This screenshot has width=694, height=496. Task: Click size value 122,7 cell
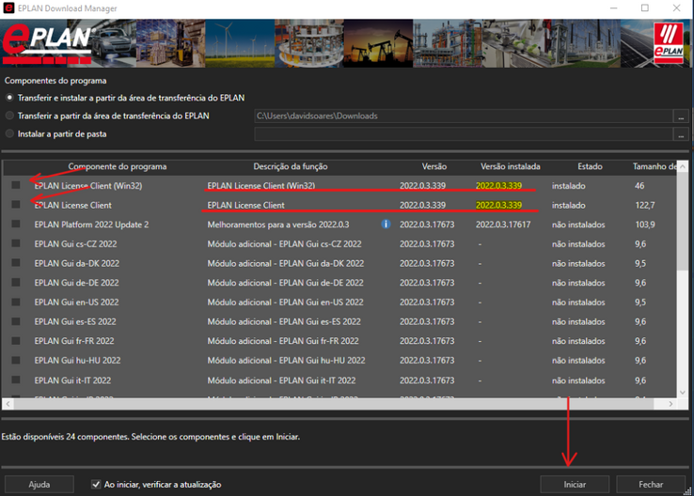click(x=645, y=205)
